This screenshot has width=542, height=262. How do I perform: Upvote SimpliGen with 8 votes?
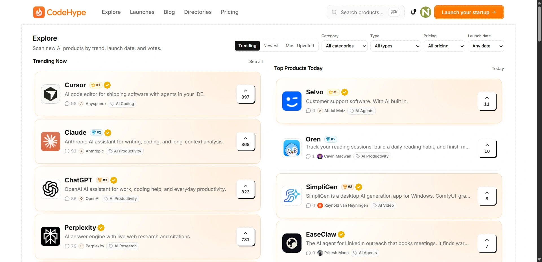pyautogui.click(x=487, y=196)
